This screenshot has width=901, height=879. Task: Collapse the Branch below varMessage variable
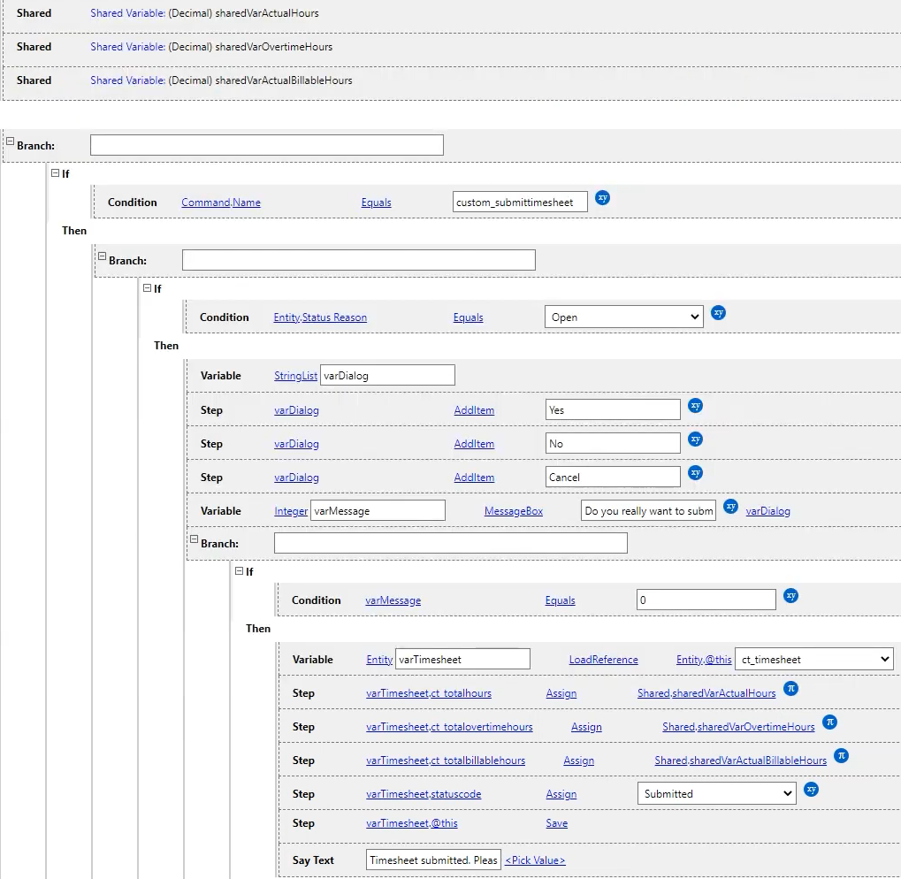coord(194,539)
